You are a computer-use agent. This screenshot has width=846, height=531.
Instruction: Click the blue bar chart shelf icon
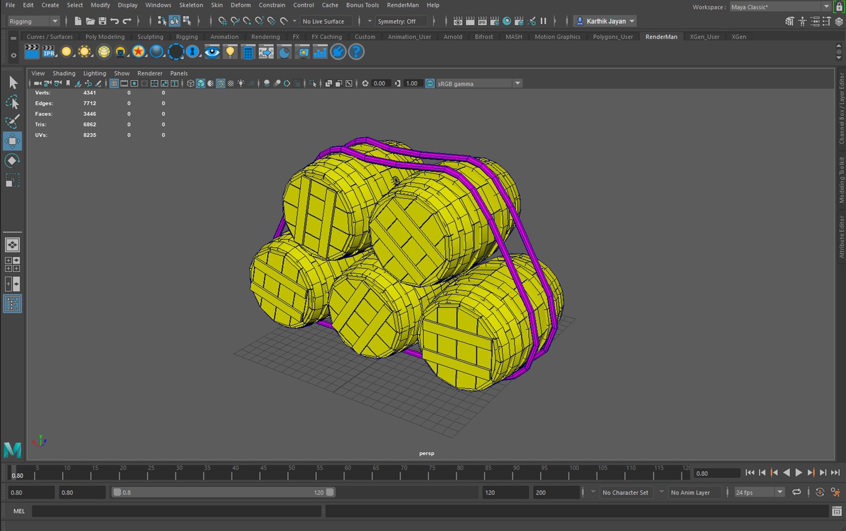[x=320, y=52]
